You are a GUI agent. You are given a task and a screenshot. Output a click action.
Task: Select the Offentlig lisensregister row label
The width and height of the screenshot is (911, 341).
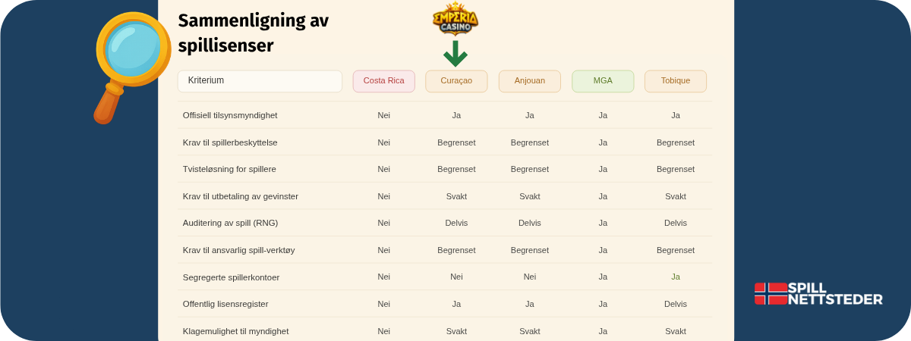click(x=225, y=304)
